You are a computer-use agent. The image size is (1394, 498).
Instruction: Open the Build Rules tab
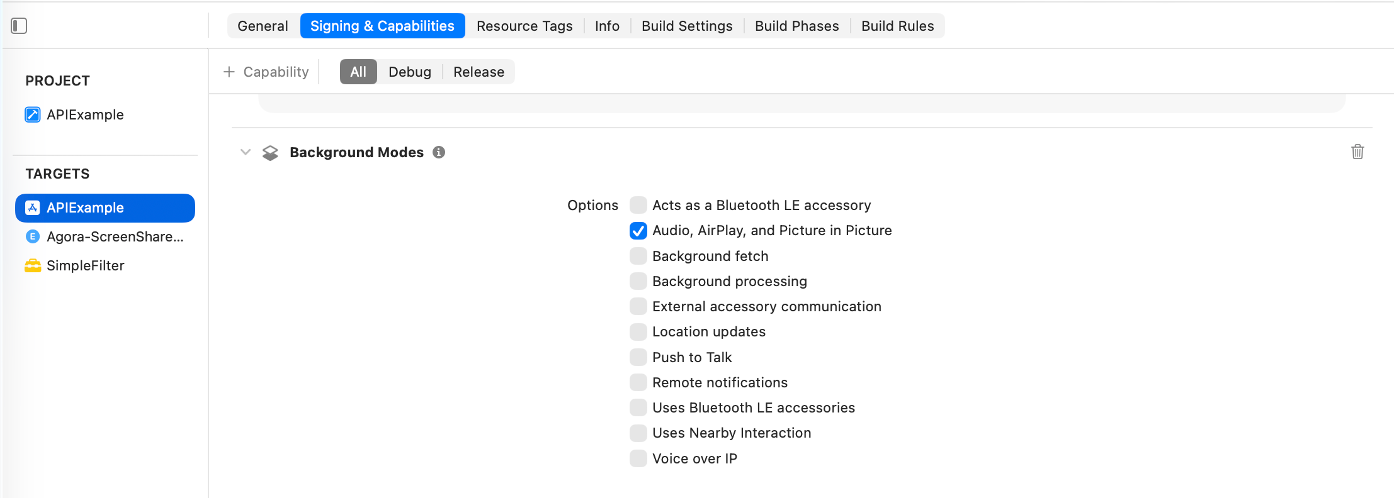pos(897,26)
